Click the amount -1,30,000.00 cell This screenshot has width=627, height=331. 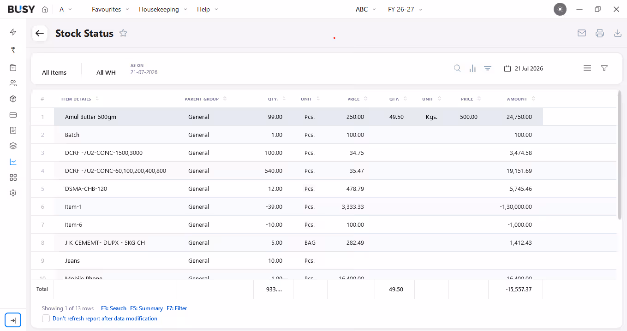tap(515, 207)
